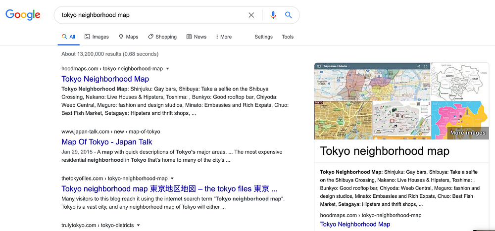Click thetokyofiles.com breadcrumb URL
Image resolution: width=495 pixels, height=231 pixels.
[114, 178]
